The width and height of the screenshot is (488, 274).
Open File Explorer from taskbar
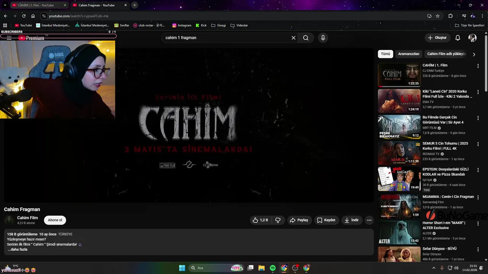point(262,268)
